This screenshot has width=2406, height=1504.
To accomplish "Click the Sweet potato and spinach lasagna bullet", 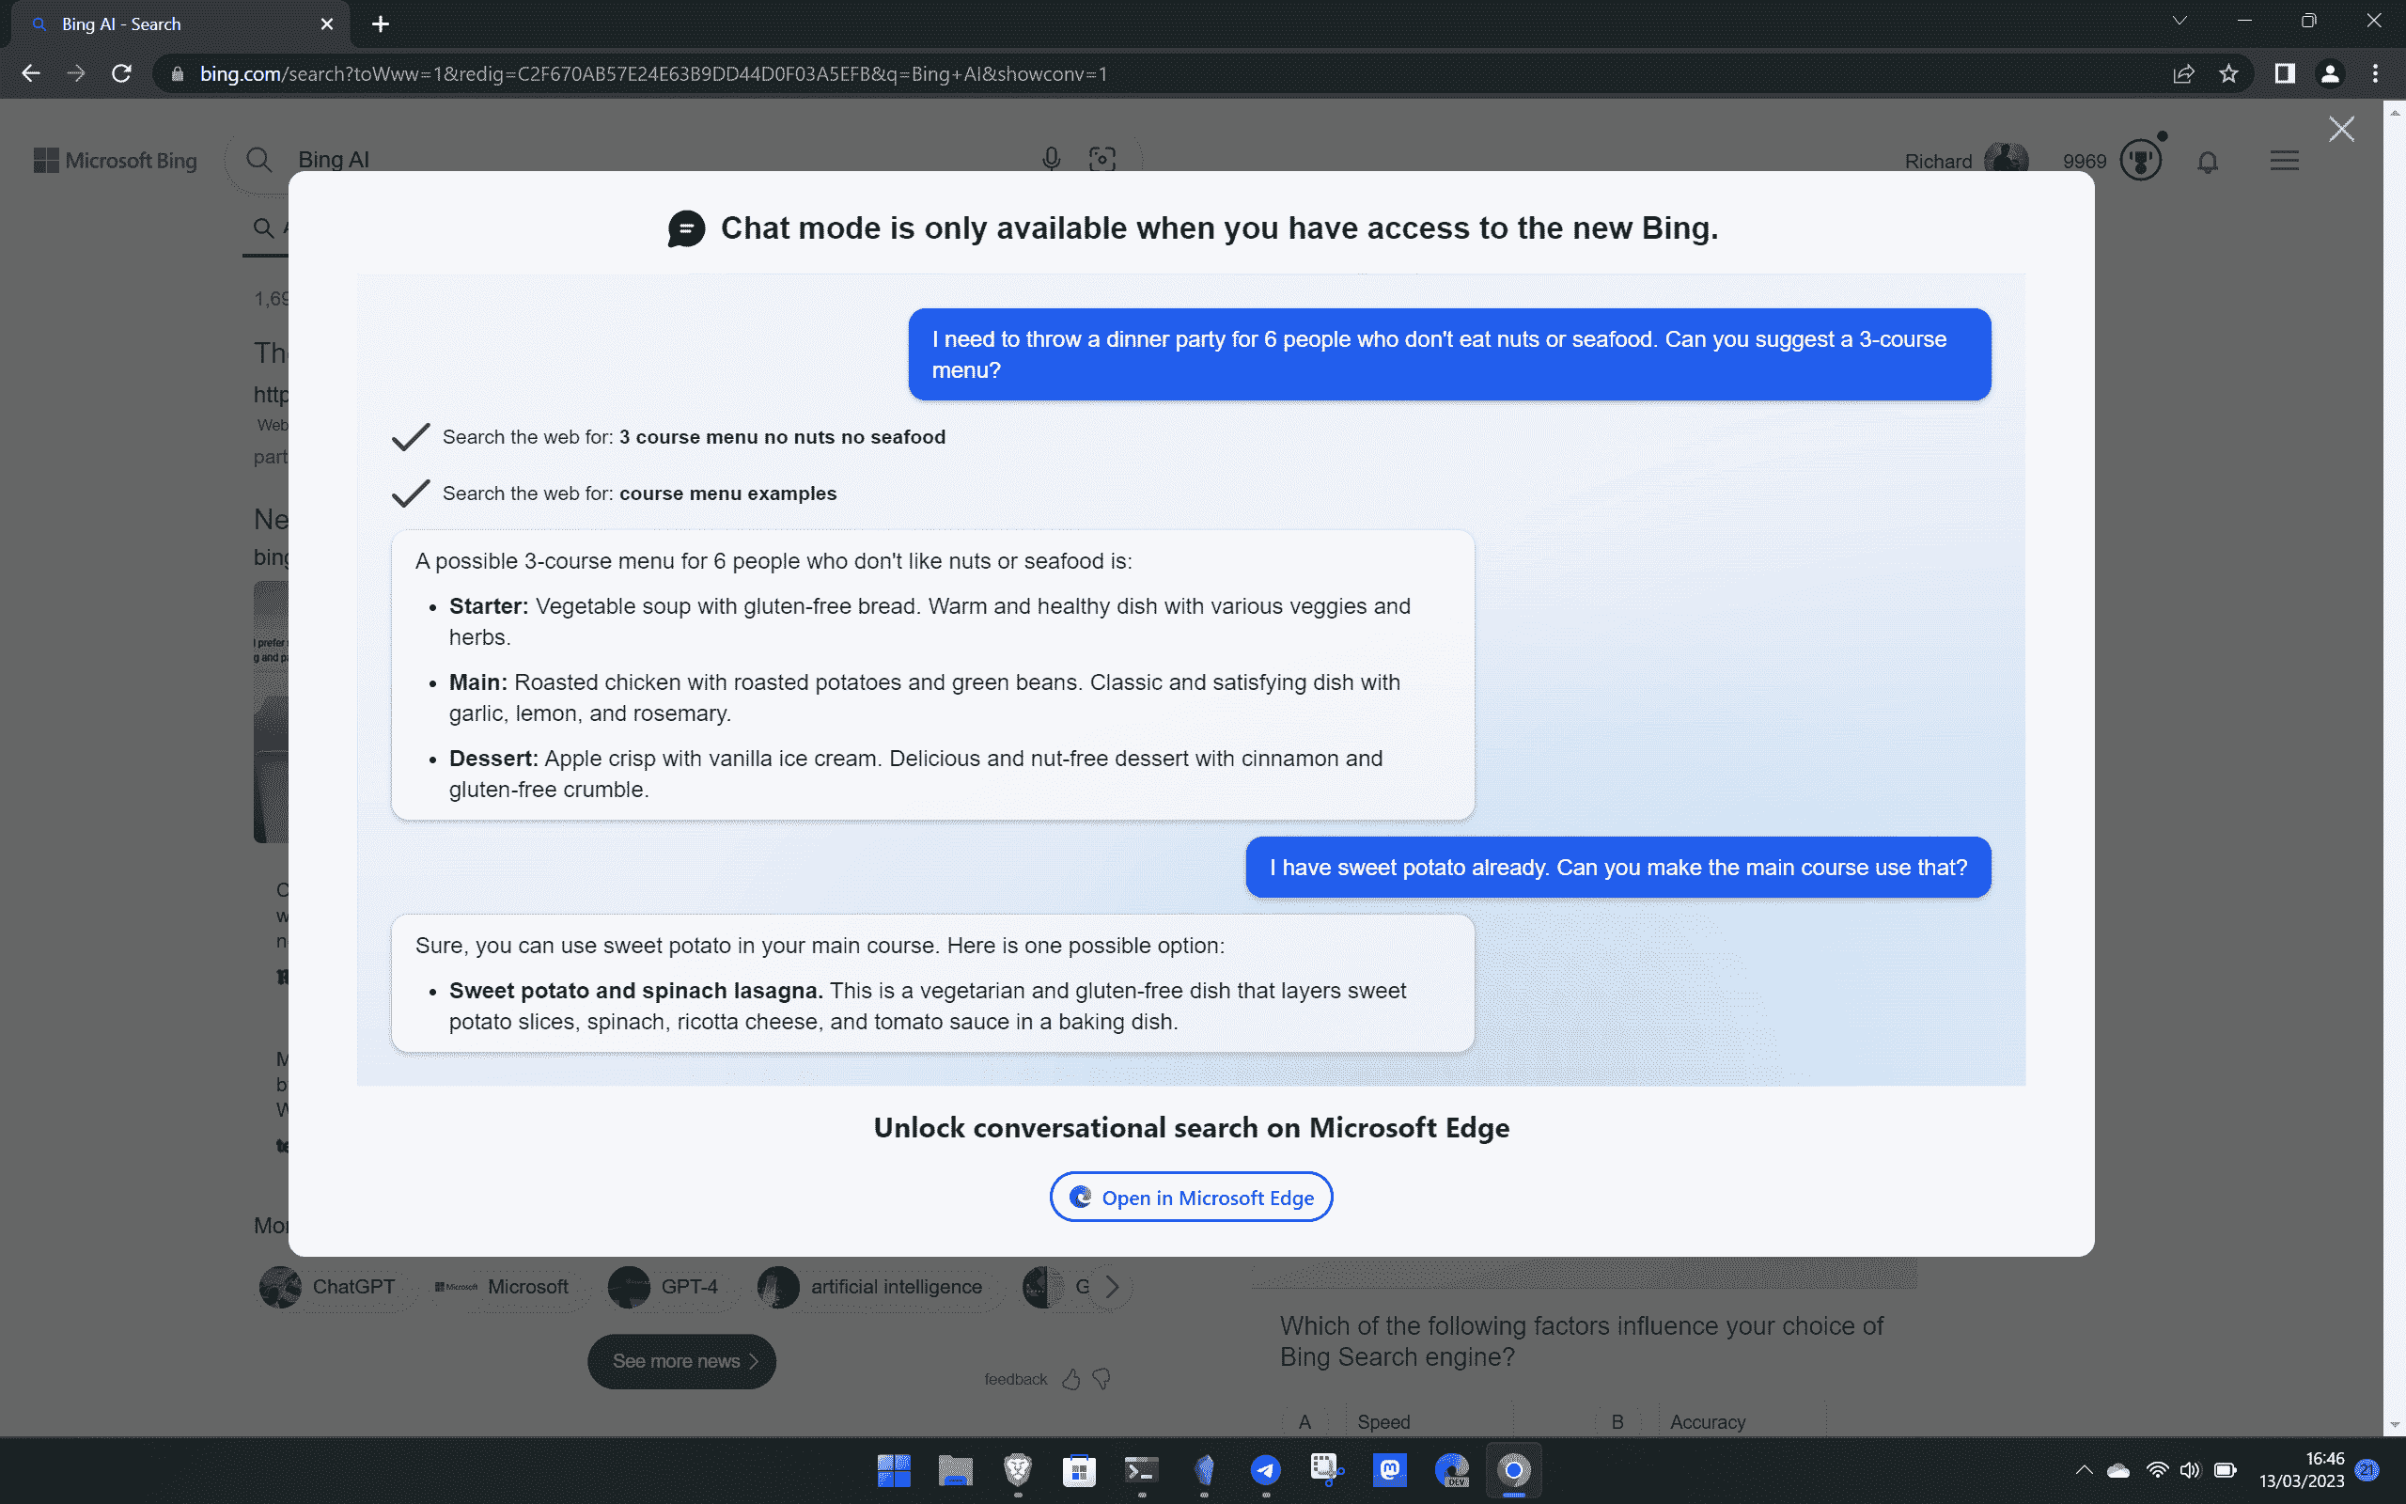I will [x=928, y=1006].
